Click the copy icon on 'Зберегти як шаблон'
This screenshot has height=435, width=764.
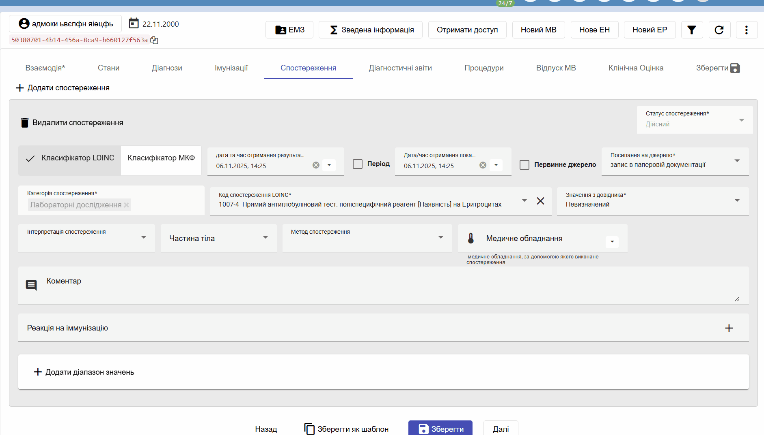pos(309,429)
